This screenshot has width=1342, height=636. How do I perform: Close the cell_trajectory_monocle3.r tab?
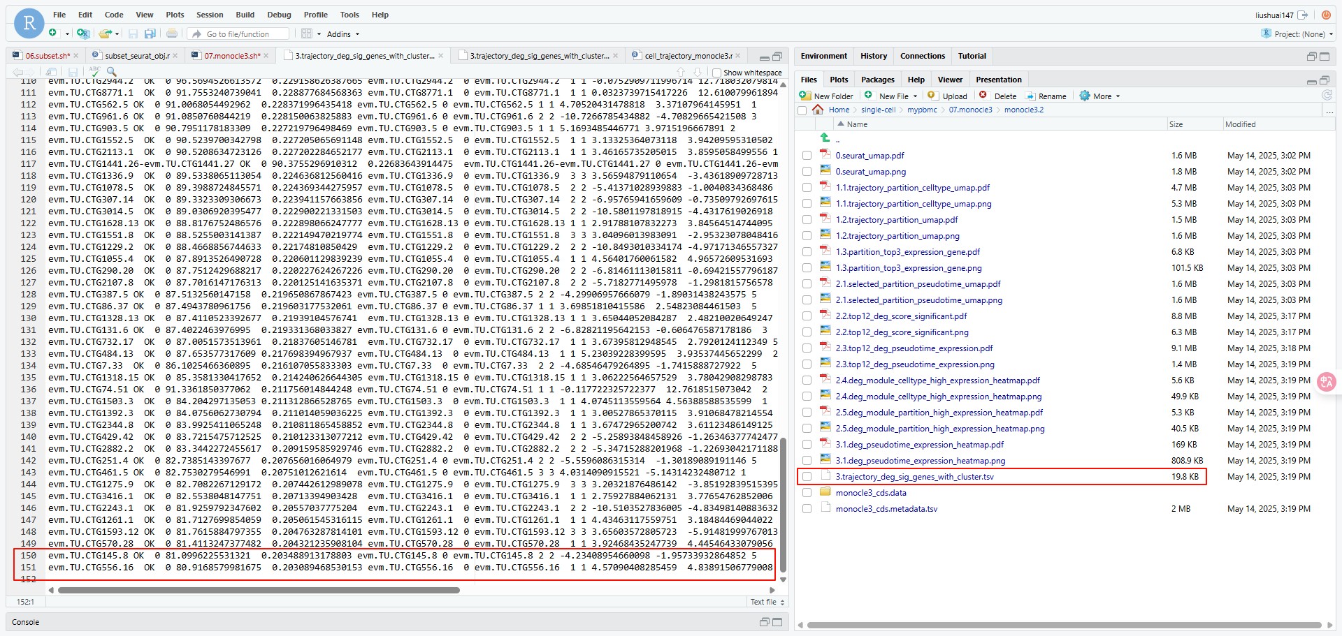click(x=739, y=56)
